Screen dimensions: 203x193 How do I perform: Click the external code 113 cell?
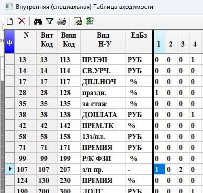[x=69, y=60]
